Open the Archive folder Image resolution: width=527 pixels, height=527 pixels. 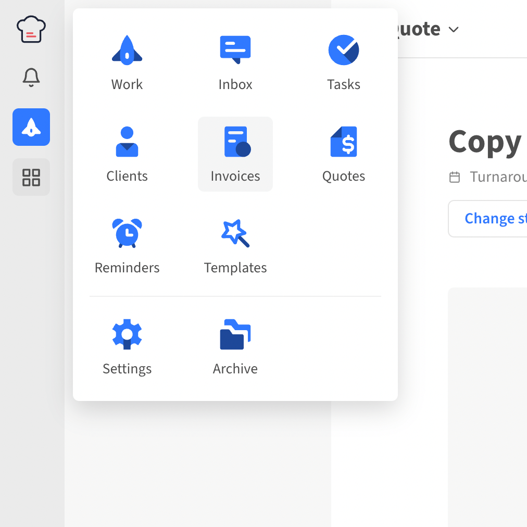point(235,347)
